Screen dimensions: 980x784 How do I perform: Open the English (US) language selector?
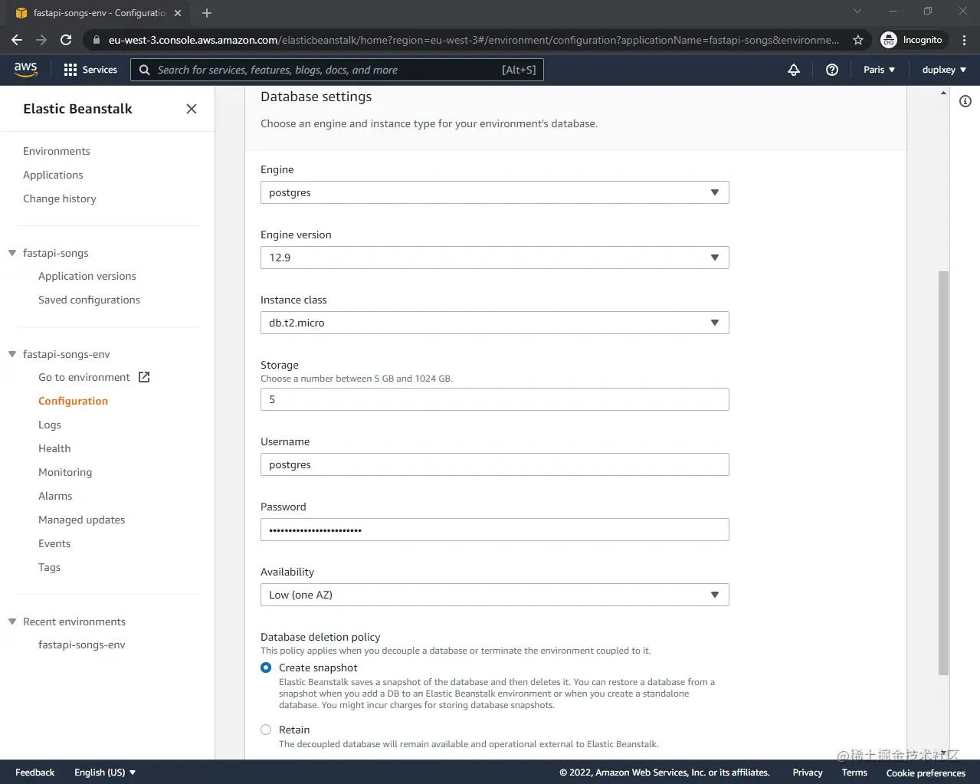click(x=105, y=773)
